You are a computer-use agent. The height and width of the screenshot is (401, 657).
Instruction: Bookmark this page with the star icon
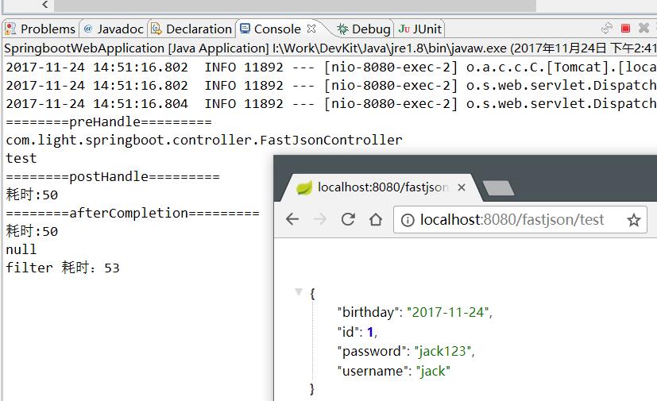pyautogui.click(x=633, y=220)
